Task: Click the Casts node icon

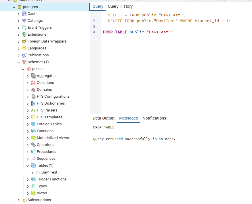Action: coord(24,14)
